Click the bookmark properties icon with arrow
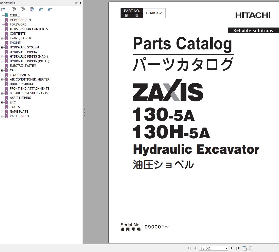The image size is (279, 252). click(x=32, y=9)
